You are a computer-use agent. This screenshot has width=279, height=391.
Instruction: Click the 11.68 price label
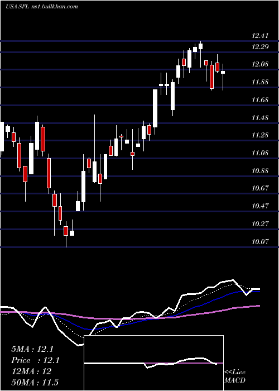tap(260, 100)
